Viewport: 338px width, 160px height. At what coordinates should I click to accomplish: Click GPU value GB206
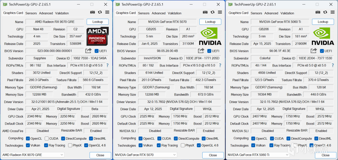coord(264,29)
